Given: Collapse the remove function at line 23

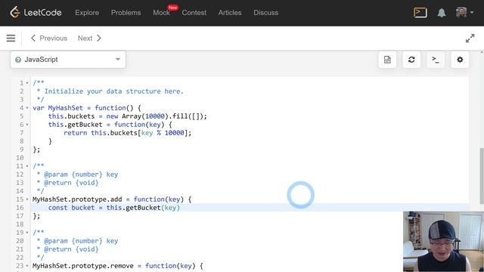Looking at the screenshot, I should 27,266.
